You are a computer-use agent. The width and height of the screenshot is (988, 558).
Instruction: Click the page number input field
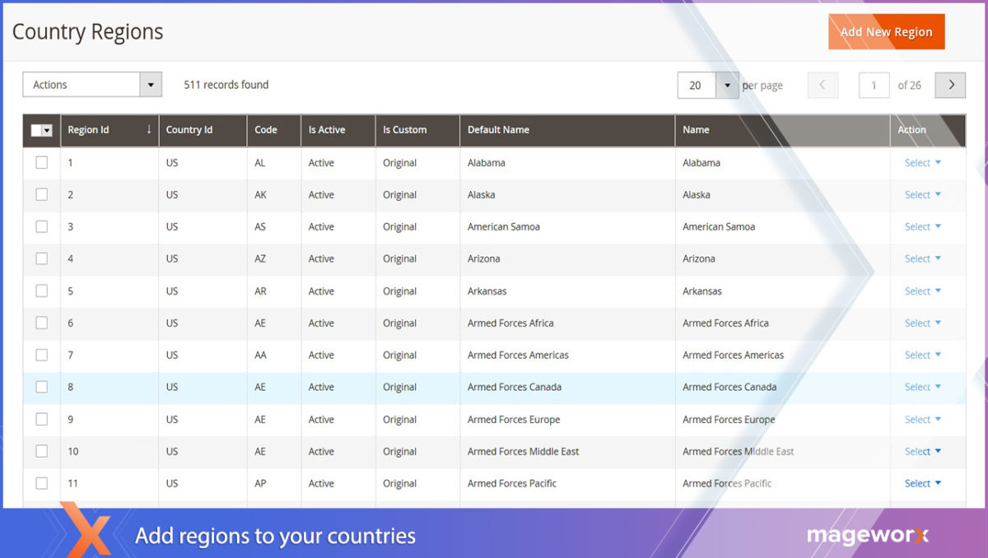click(874, 85)
